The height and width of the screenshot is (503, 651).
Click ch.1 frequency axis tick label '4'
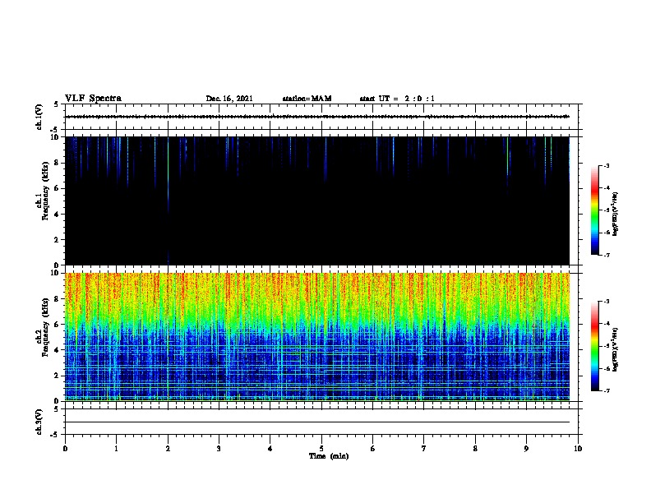(x=57, y=215)
